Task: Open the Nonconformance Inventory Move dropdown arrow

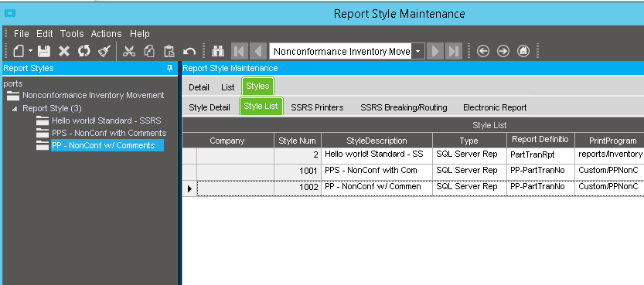Action: [x=418, y=52]
